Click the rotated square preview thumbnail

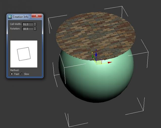(x=23, y=54)
